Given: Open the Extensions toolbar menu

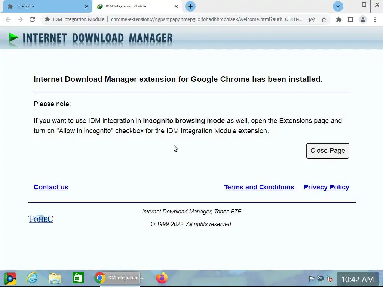Looking at the screenshot, I should pos(339,19).
